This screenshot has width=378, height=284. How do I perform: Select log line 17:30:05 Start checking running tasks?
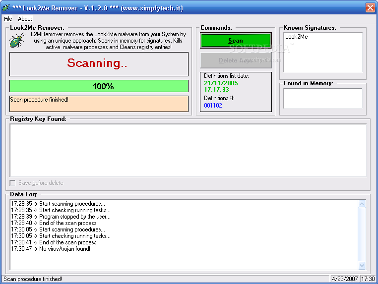point(61,236)
